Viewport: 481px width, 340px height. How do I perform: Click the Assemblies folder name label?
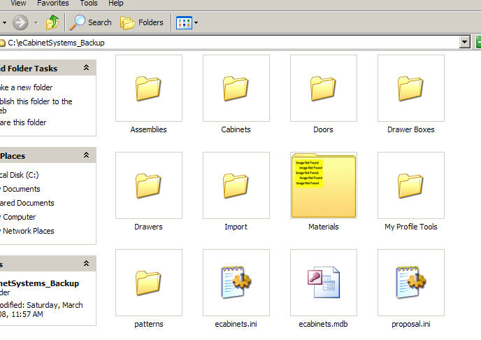[149, 130]
